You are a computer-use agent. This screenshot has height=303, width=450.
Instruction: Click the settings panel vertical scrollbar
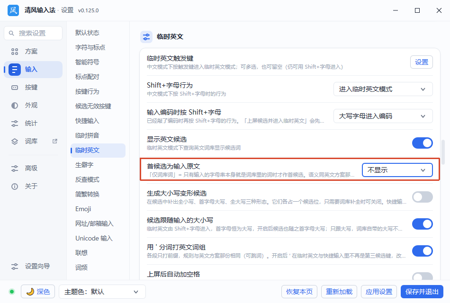[x=443, y=152]
